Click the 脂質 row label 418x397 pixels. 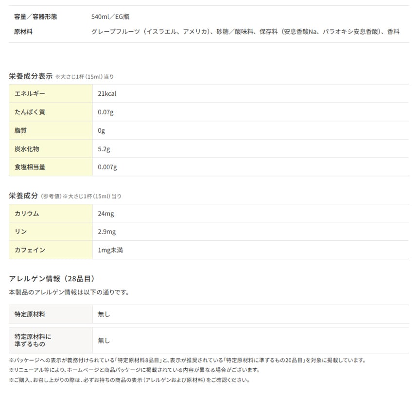click(20, 130)
